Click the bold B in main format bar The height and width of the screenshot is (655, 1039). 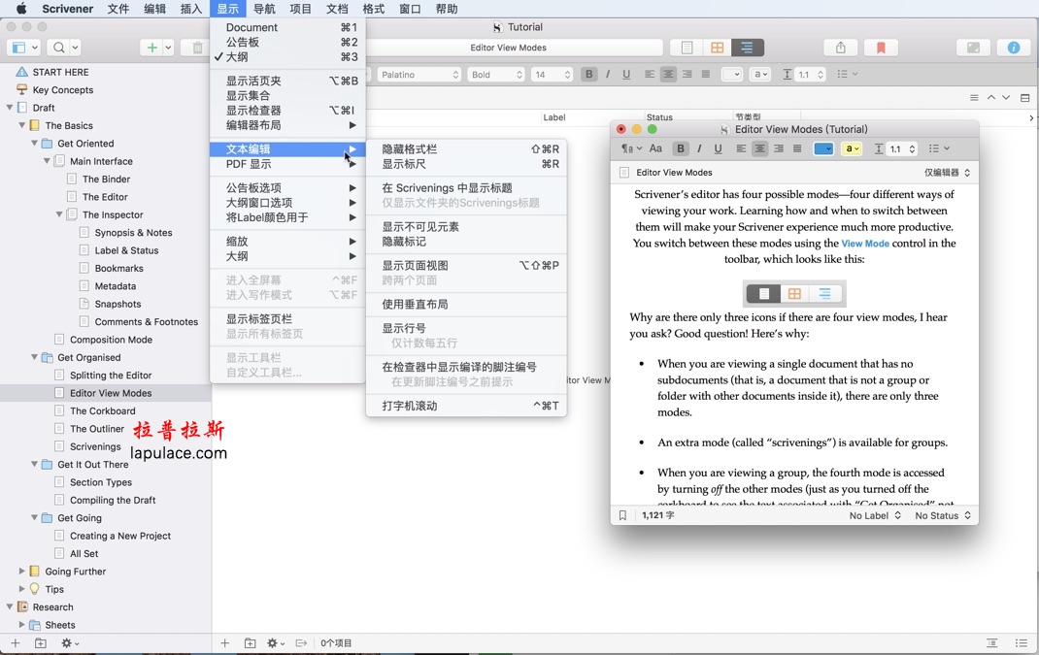pyautogui.click(x=588, y=74)
